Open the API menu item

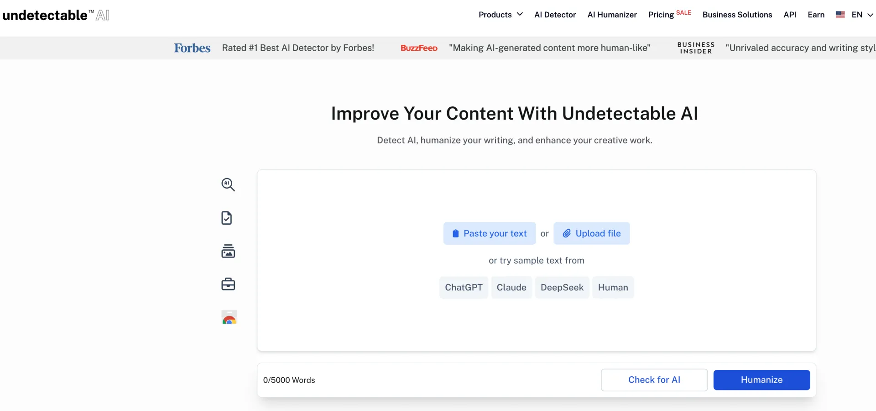[790, 15]
